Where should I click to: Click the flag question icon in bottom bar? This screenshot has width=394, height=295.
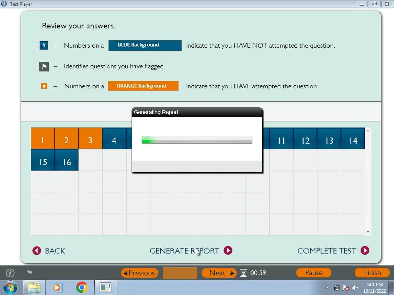29,273
